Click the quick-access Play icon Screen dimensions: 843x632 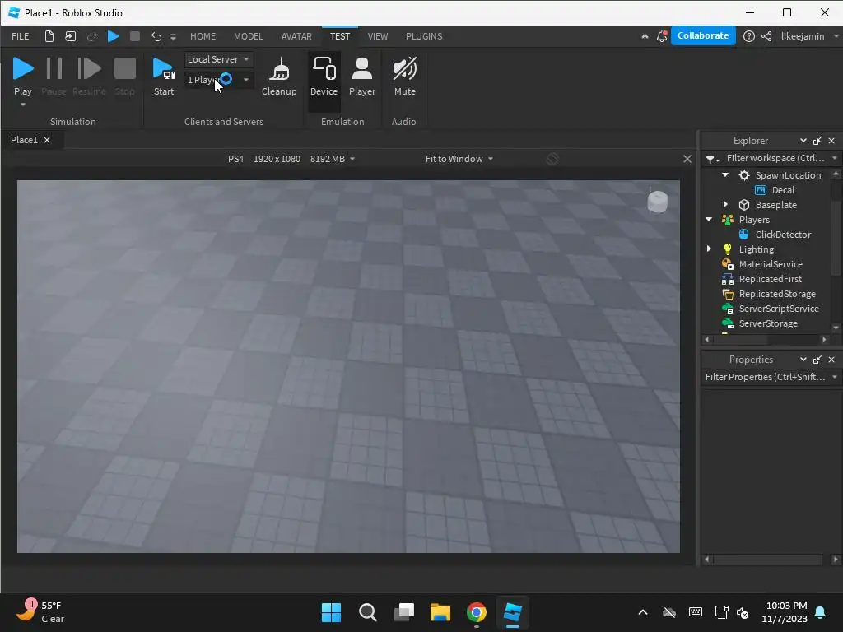113,36
